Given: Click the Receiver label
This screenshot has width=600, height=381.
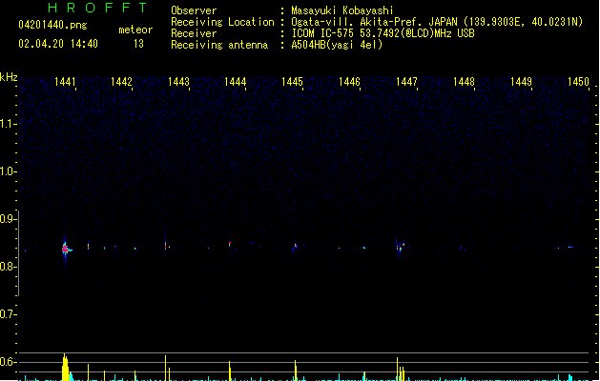Looking at the screenshot, I should [x=194, y=33].
